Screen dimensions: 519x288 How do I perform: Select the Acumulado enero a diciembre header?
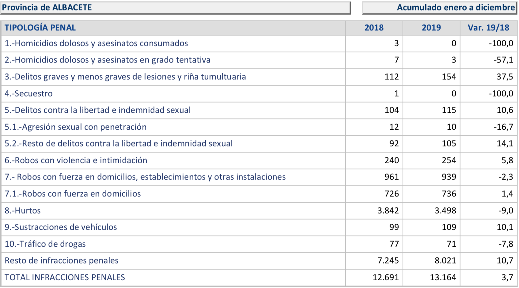(x=456, y=8)
